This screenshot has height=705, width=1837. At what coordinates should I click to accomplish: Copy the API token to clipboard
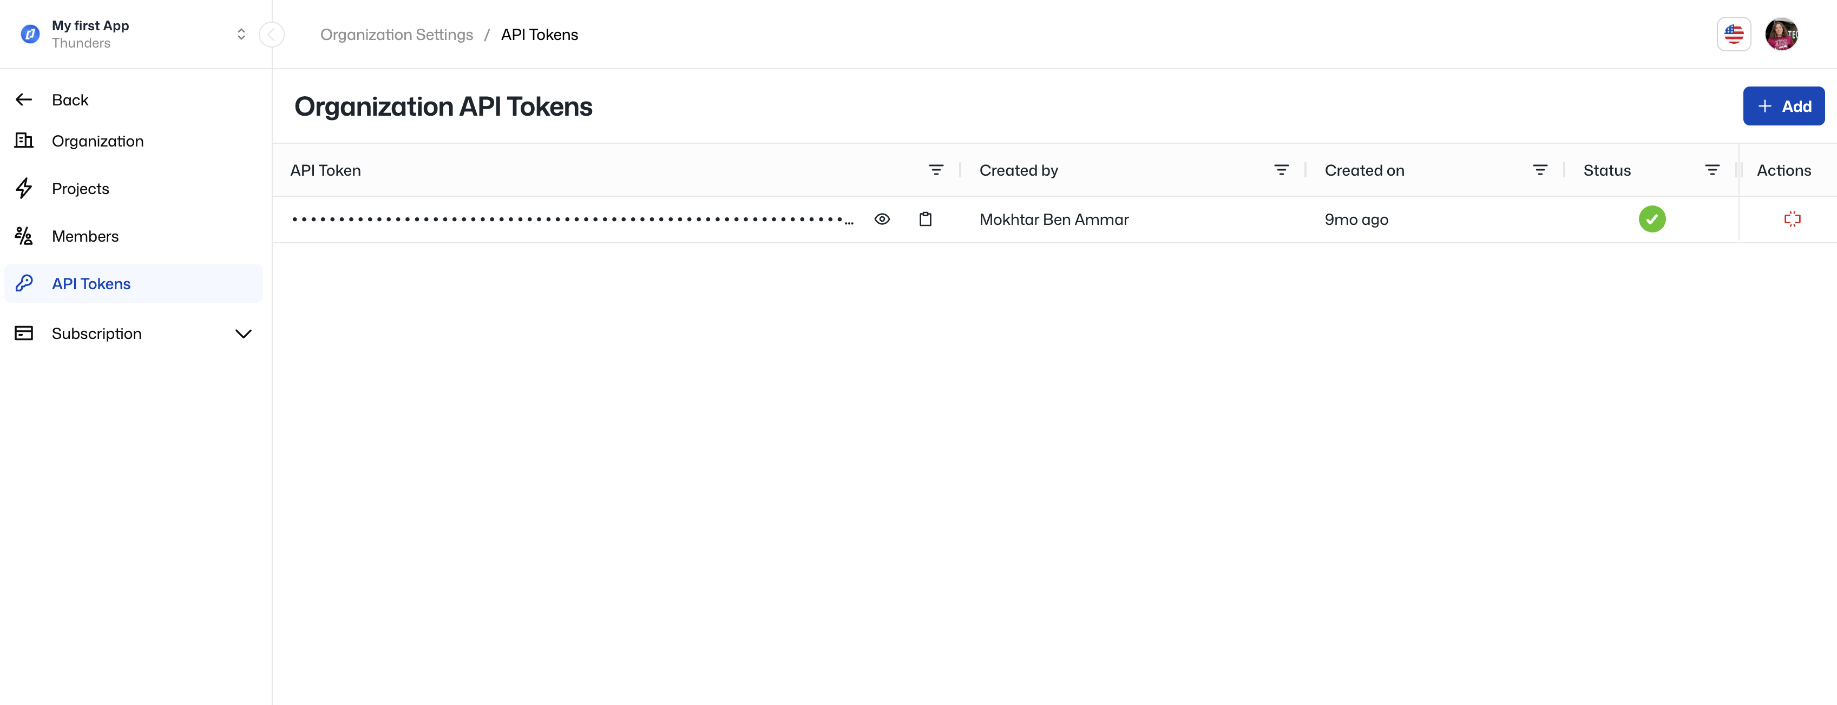click(x=925, y=220)
